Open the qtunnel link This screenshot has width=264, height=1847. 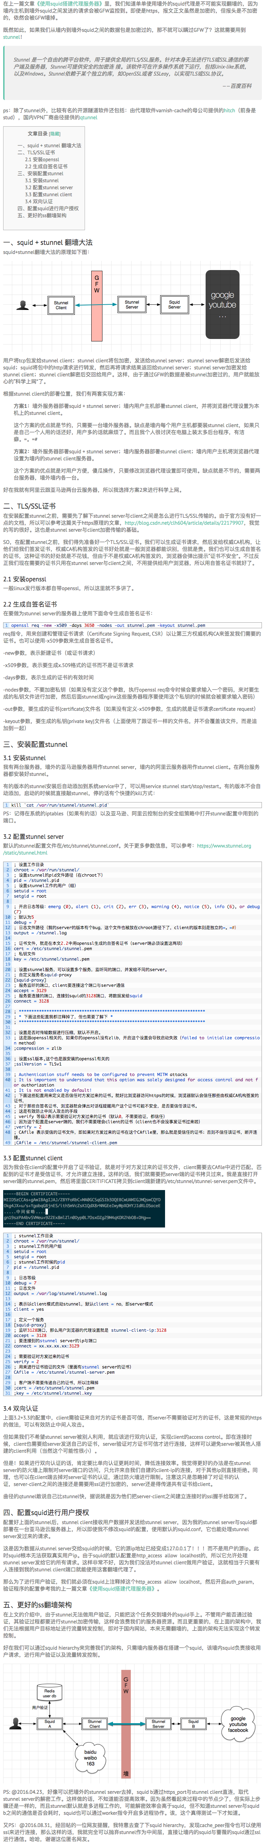(88, 118)
